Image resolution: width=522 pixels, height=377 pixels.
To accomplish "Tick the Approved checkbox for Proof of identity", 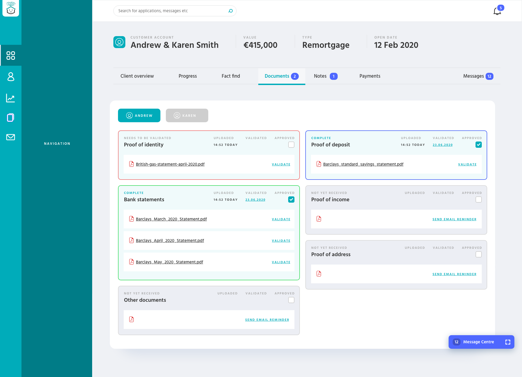I will pos(291,145).
